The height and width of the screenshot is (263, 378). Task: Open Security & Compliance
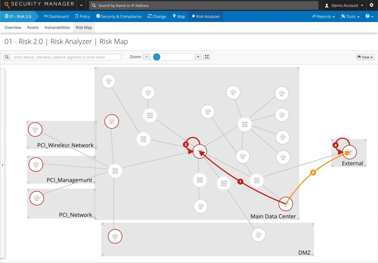pos(119,16)
